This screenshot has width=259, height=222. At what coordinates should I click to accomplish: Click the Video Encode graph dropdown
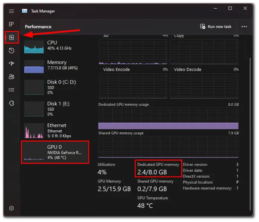[116, 69]
